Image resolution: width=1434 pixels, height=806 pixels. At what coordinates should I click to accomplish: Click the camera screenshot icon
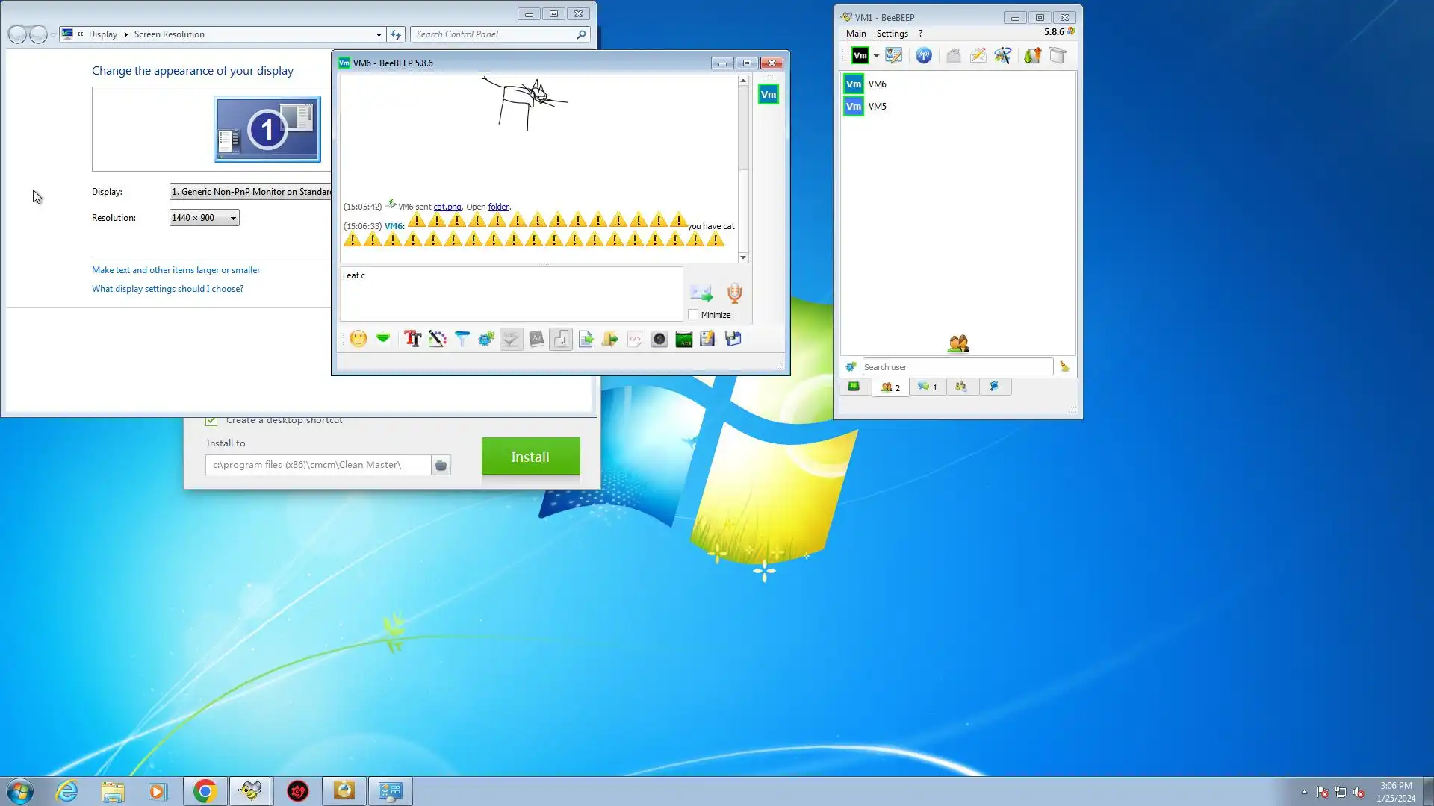coord(659,339)
